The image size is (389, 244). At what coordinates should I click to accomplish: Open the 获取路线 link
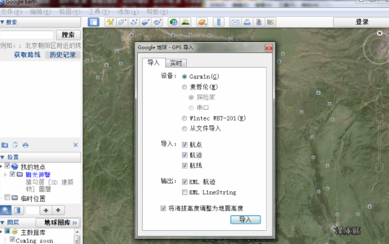click(27, 55)
